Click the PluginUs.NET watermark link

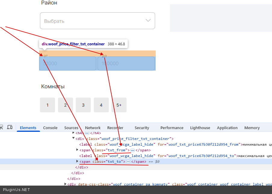click(17, 190)
